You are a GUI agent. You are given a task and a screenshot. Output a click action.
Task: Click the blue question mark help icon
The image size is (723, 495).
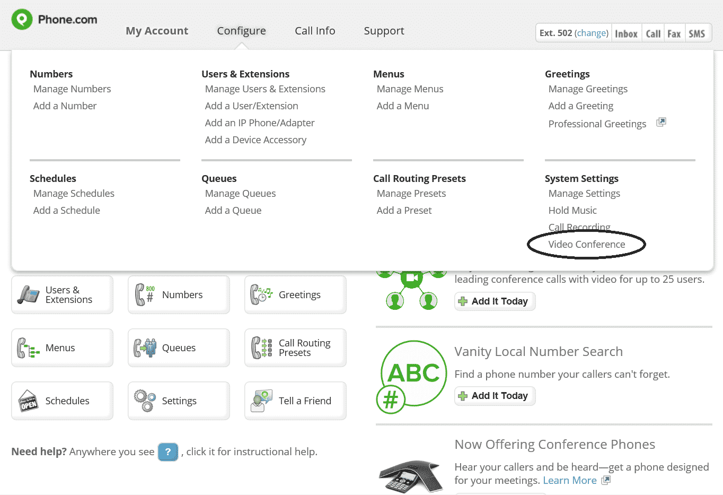tap(168, 452)
